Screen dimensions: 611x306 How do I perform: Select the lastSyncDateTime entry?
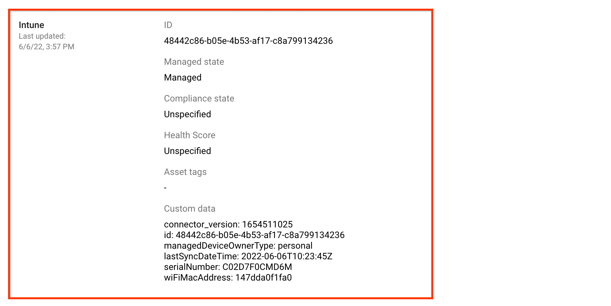click(x=248, y=256)
